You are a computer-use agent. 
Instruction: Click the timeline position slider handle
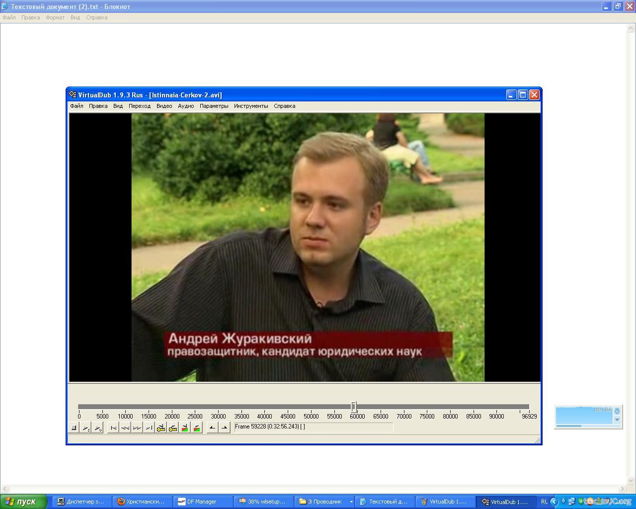coord(354,407)
